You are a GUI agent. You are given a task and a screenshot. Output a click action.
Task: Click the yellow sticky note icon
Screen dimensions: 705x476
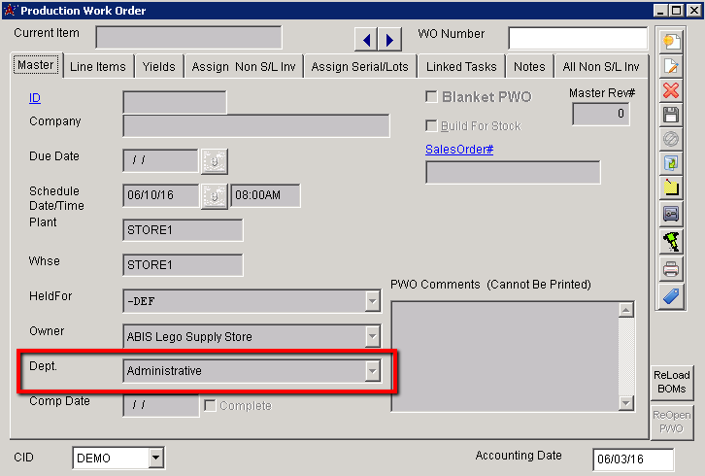(671, 188)
